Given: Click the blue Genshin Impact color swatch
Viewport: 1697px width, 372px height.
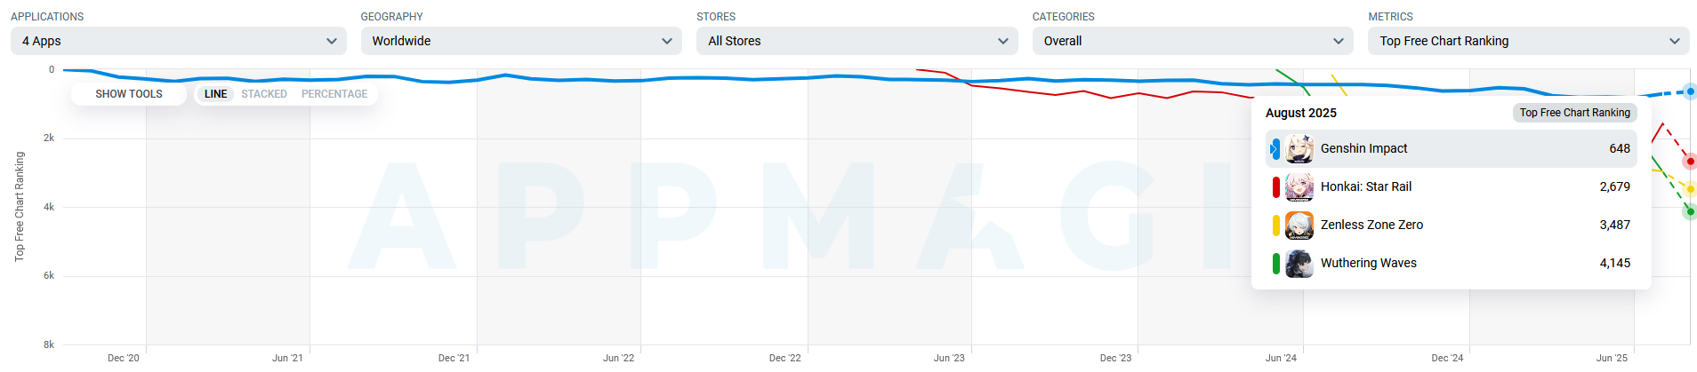Looking at the screenshot, I should tap(1275, 149).
